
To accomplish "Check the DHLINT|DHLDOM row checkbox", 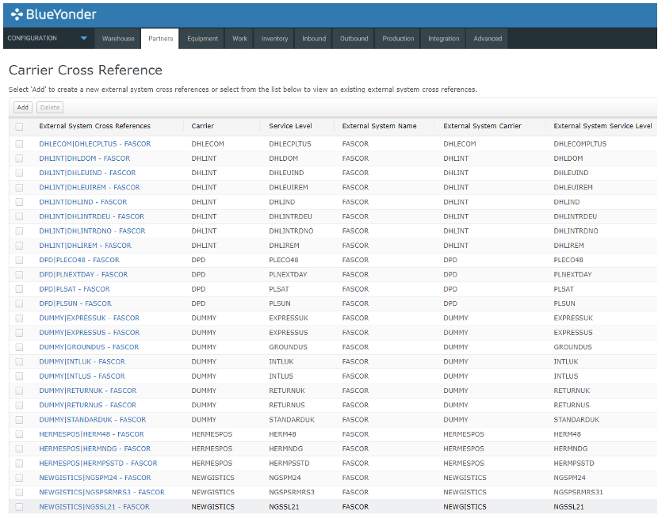I will click(19, 158).
